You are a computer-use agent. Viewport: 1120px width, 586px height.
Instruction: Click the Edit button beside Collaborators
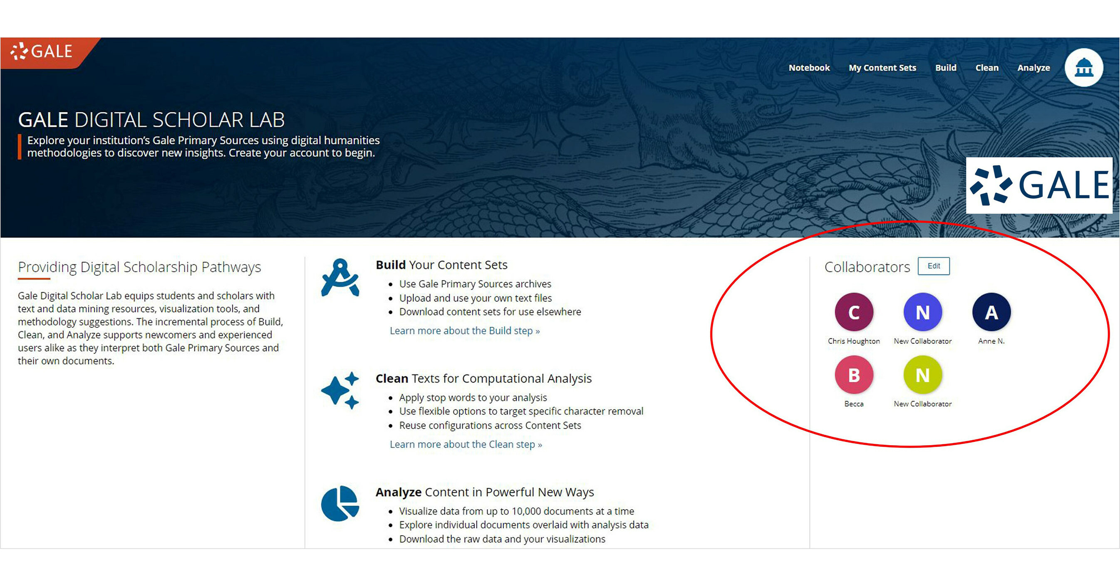(934, 266)
